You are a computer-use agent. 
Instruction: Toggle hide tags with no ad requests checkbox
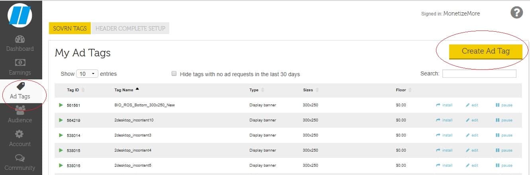point(174,74)
